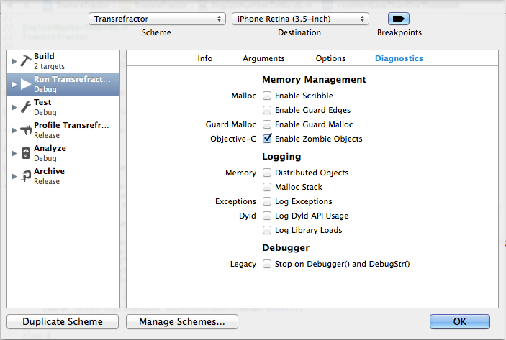Select the Test Debug row
This screenshot has width=506, height=340.
coord(63,107)
